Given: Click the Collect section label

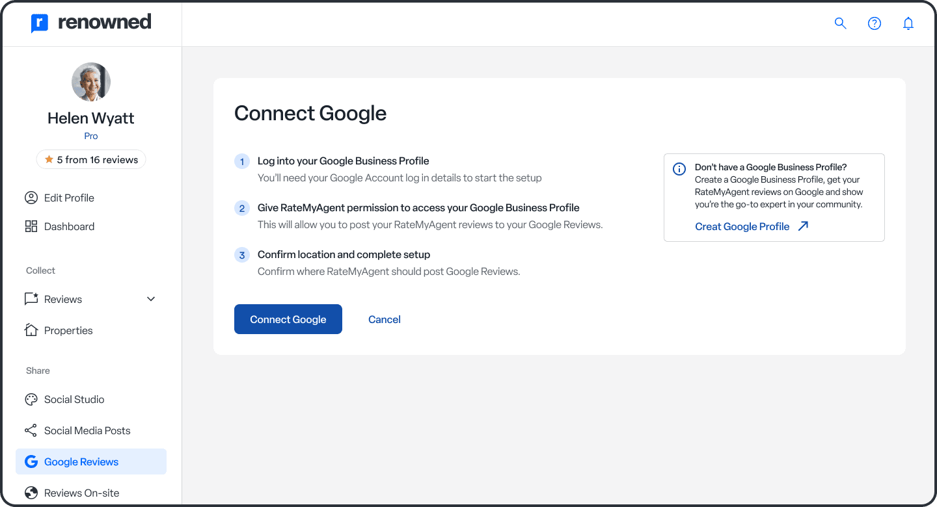Looking at the screenshot, I should coord(40,270).
